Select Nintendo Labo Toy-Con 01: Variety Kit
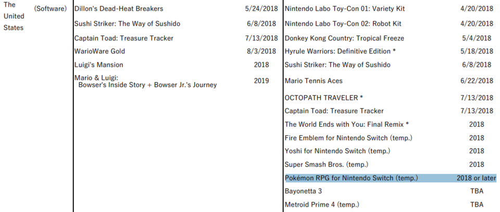This screenshot has width=500, height=212. pos(345,9)
